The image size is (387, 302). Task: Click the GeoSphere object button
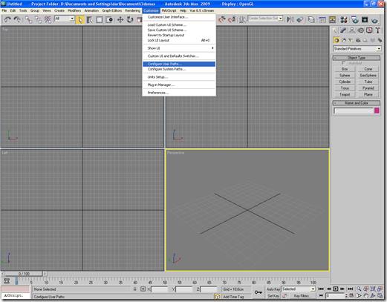pyautogui.click(x=368, y=75)
